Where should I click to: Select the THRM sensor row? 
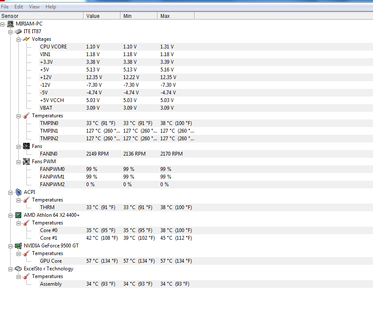(206, 207)
